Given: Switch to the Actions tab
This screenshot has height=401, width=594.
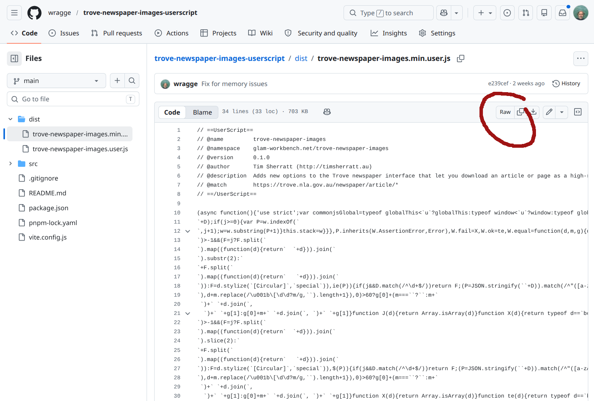Looking at the screenshot, I should pos(171,33).
